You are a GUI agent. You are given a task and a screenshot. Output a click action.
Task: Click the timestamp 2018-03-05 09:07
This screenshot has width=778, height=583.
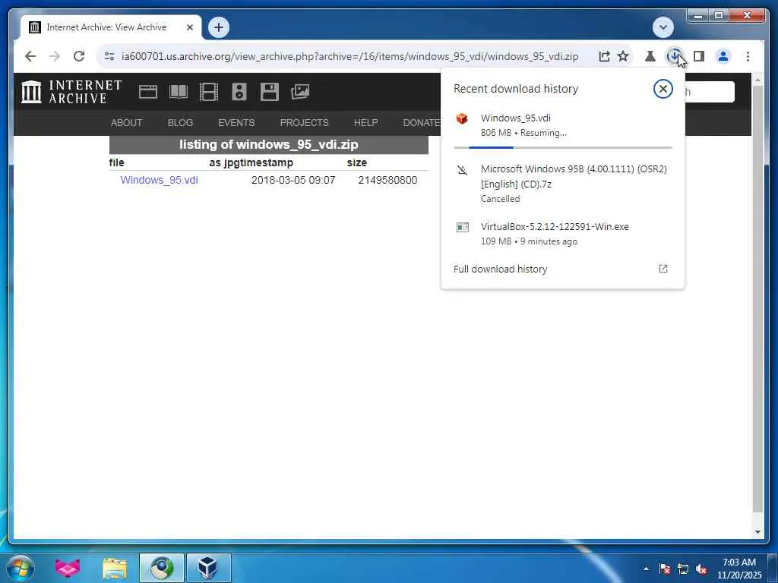coord(293,180)
